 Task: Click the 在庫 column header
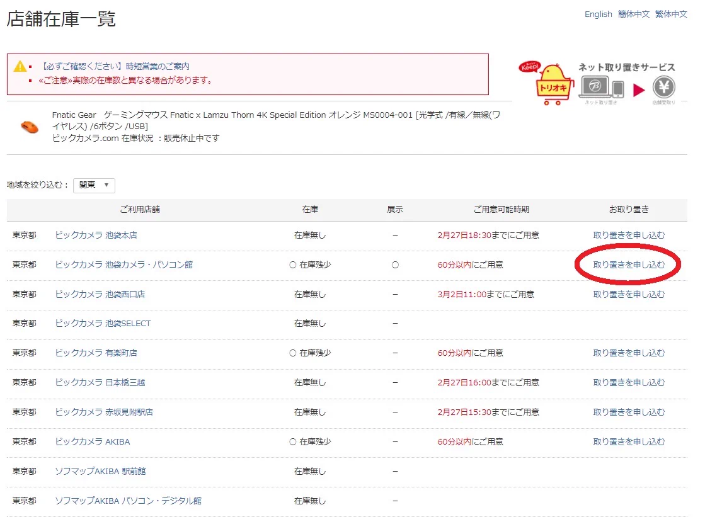[x=310, y=210]
